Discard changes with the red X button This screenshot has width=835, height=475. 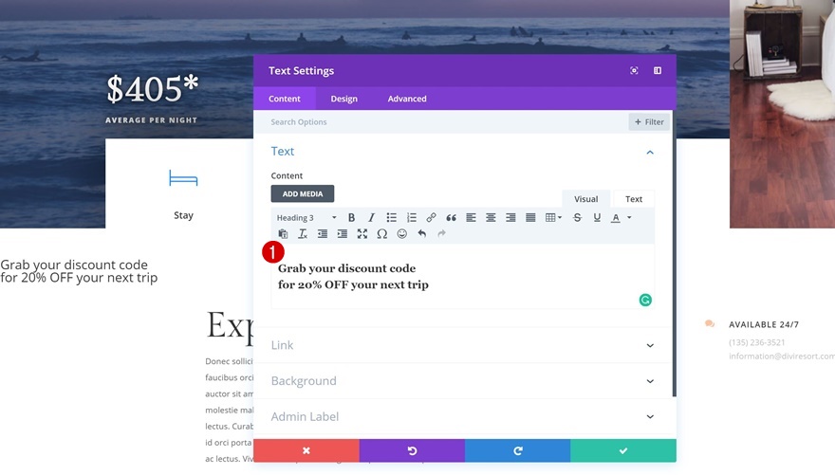(x=306, y=450)
